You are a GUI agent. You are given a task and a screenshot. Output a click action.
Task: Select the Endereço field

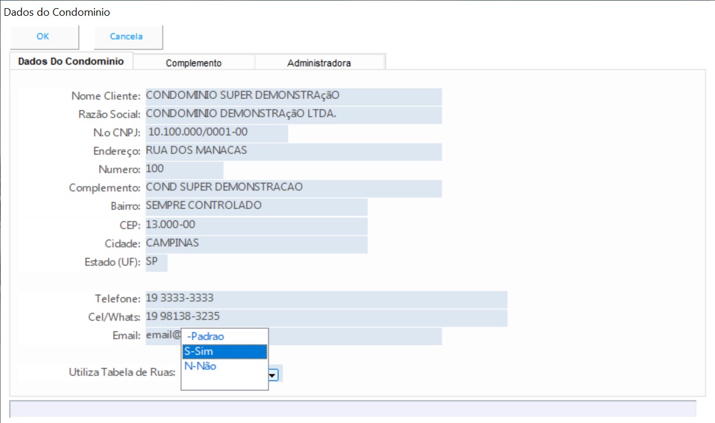click(293, 151)
